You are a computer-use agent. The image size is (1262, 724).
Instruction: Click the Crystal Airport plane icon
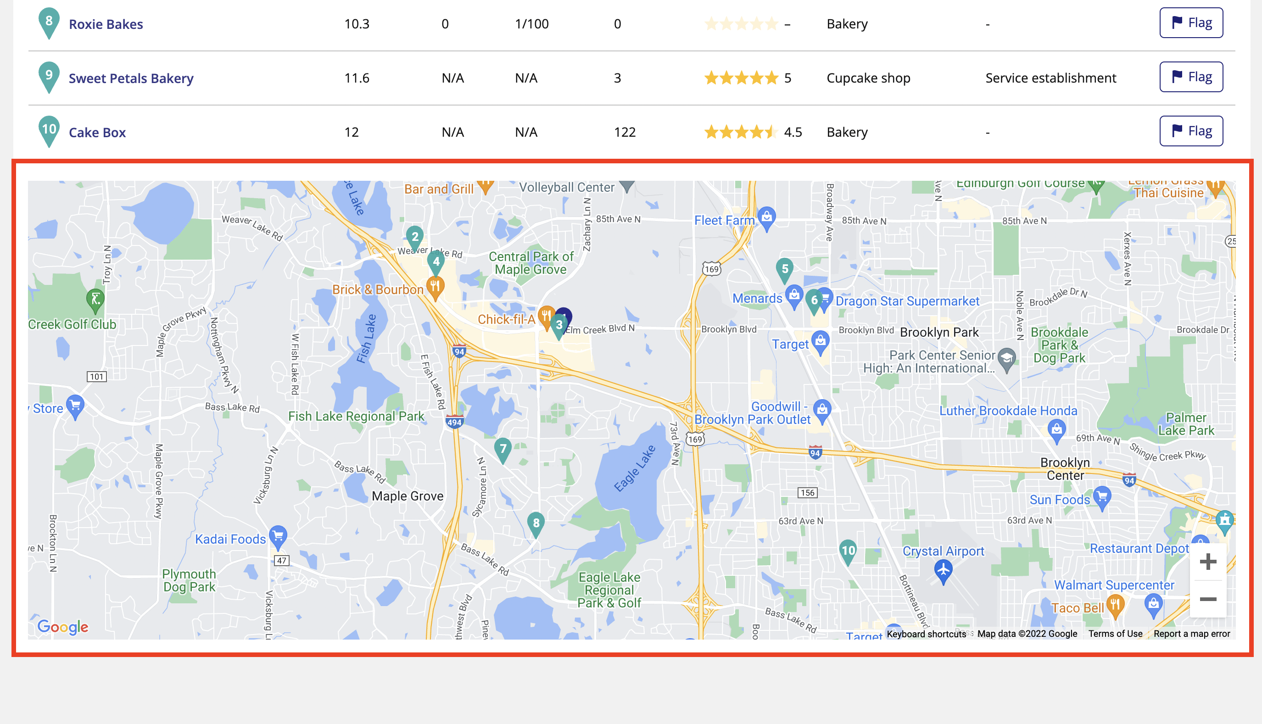pyautogui.click(x=943, y=572)
